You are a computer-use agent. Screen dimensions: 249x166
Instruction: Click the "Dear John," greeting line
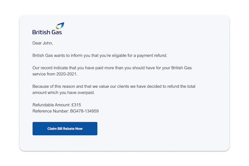click(x=43, y=43)
